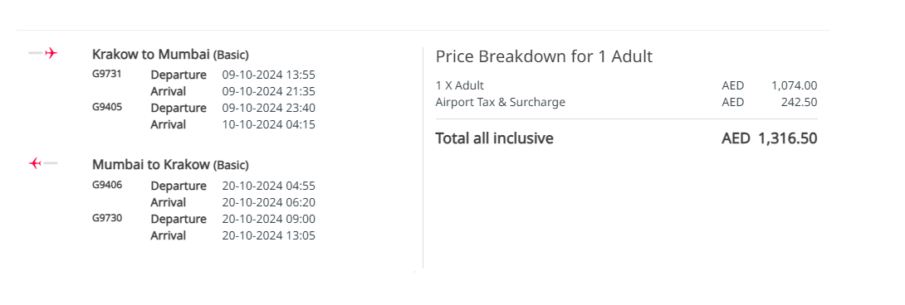Click the 09-10-2024 21:35 arrival time

click(268, 92)
